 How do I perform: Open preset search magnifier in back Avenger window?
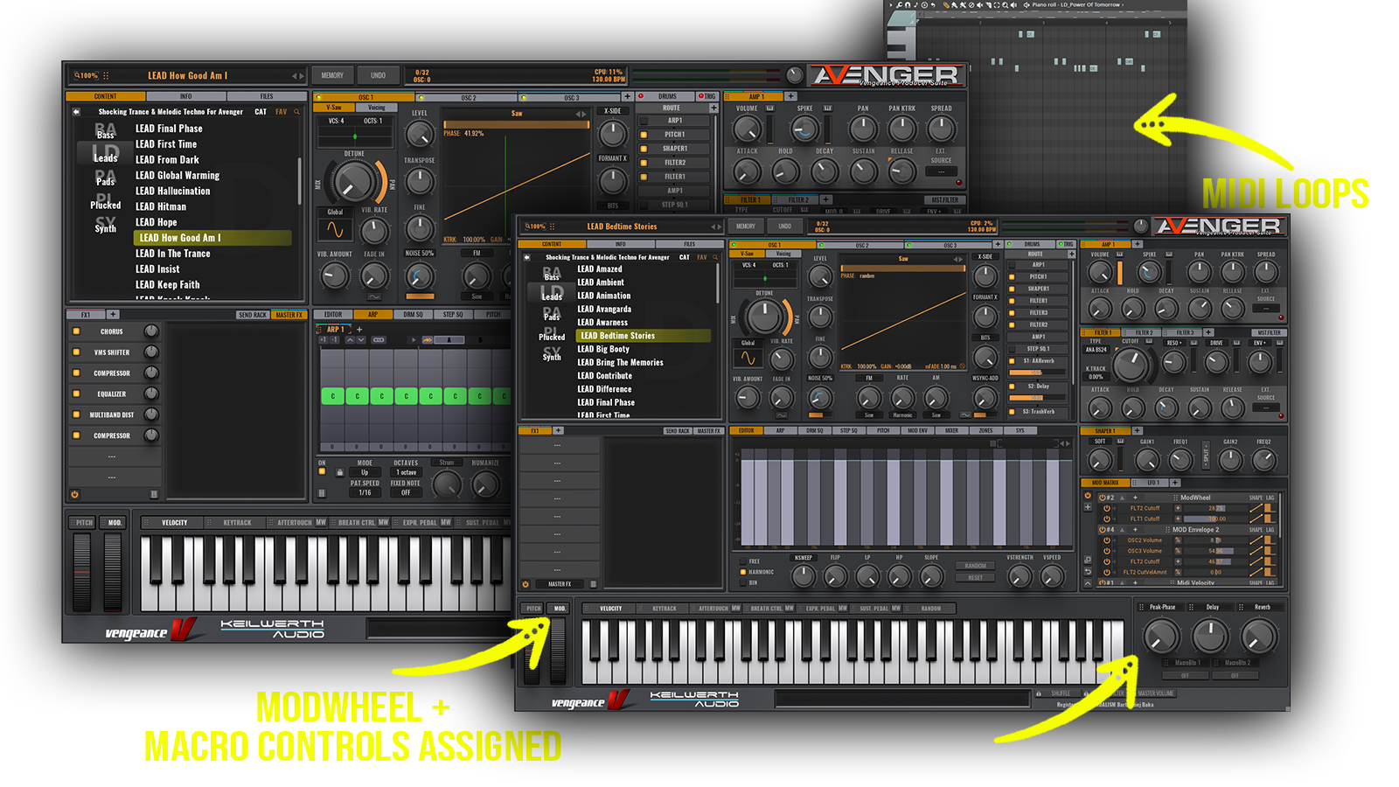[x=296, y=112]
